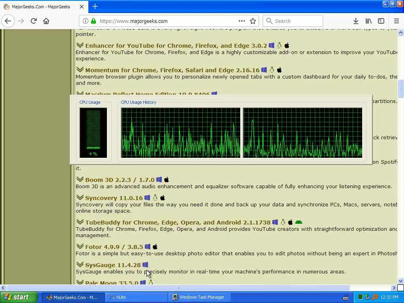
Task: Select the MajorGeeks.Com browser tab
Action: [x=44, y=7]
